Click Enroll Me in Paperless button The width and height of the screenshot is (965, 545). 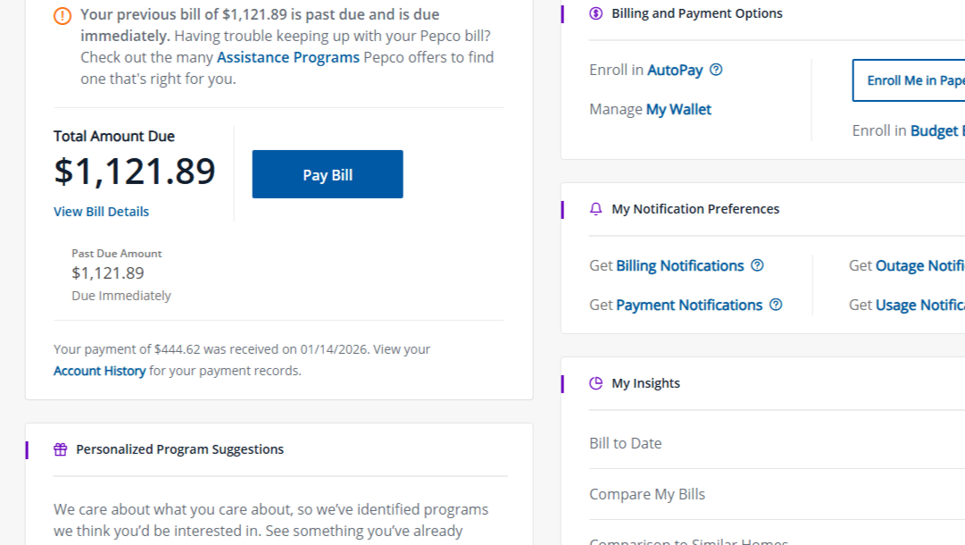[x=919, y=80]
